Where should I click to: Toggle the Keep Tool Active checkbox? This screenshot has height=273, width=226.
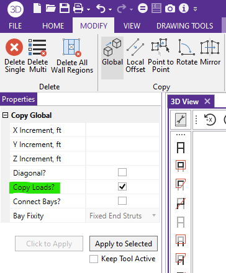pos(94,259)
